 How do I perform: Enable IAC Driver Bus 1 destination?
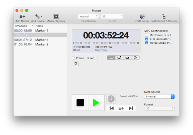tap(147, 35)
